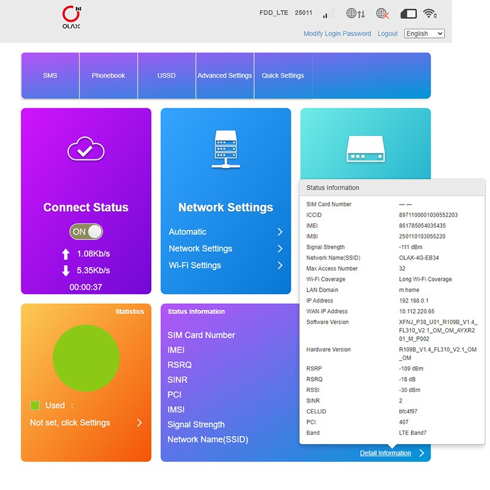Open Network Settings list entry

click(201, 249)
